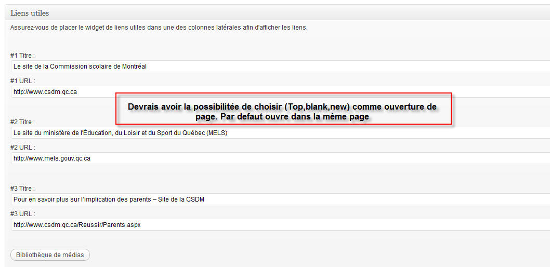Click the Bibliothèque de médias button
Image resolution: width=550 pixels, height=267 pixels.
50,255
